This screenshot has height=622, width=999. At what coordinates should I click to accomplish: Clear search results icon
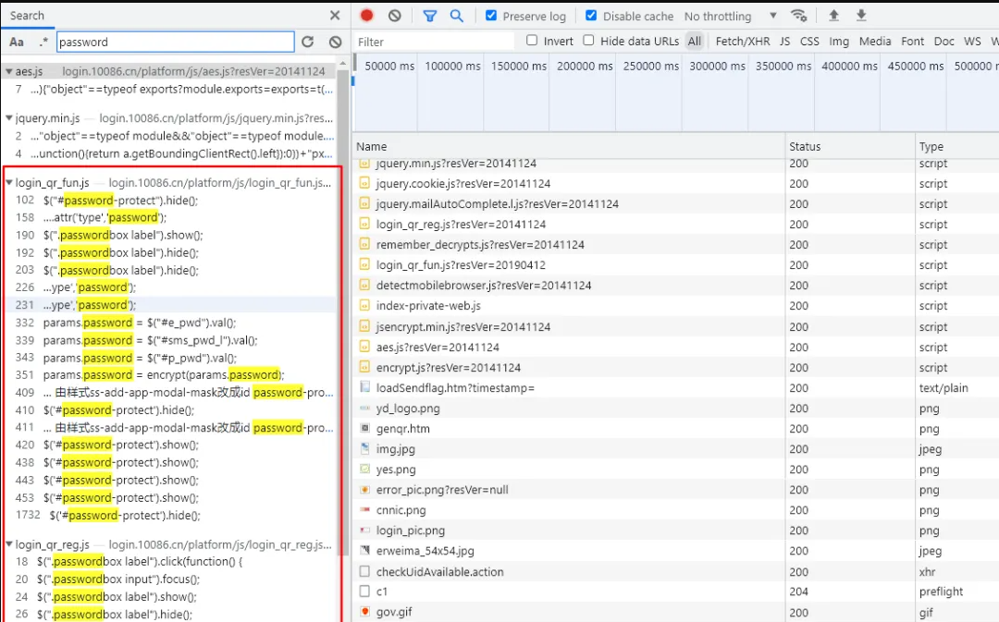335,42
